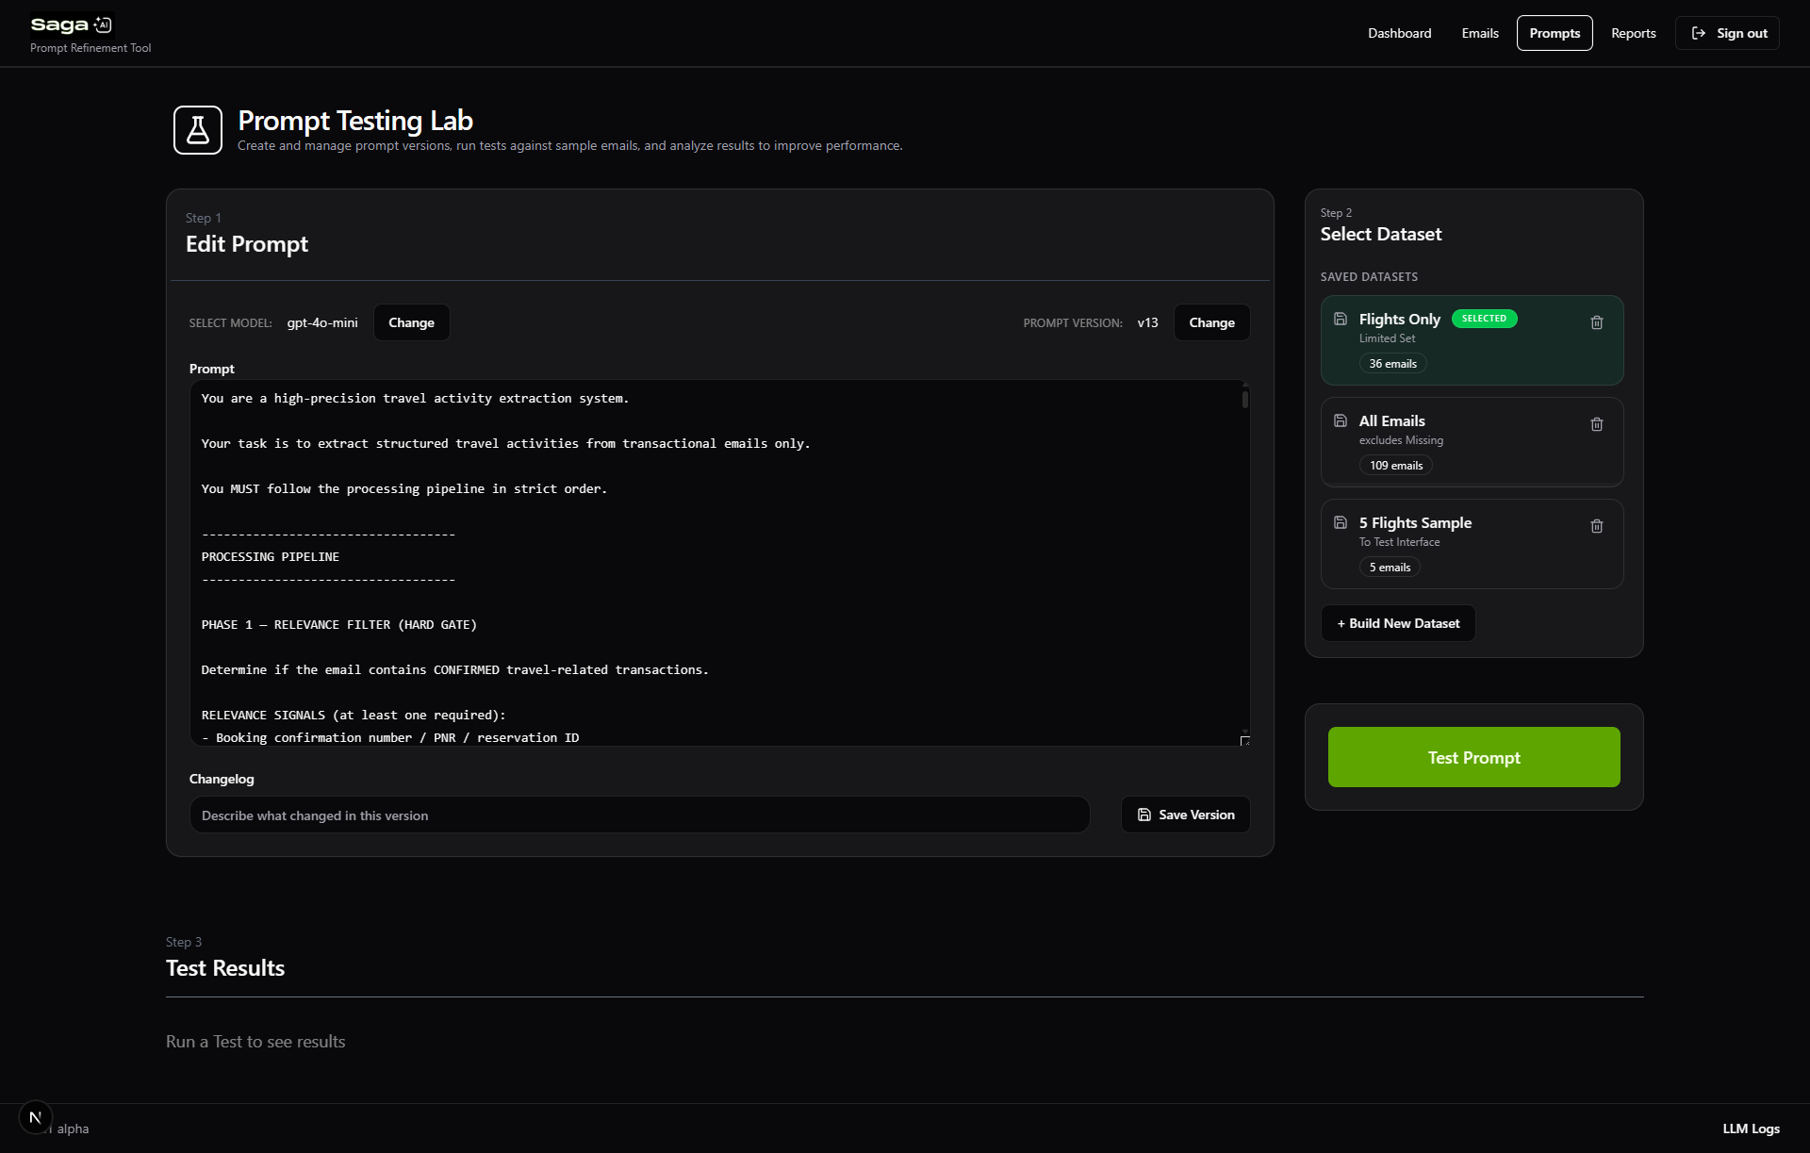Viewport: 1810px width, 1153px height.
Task: Click the PHASE 1 — RELEVANCE FILTER line
Action: (339, 625)
